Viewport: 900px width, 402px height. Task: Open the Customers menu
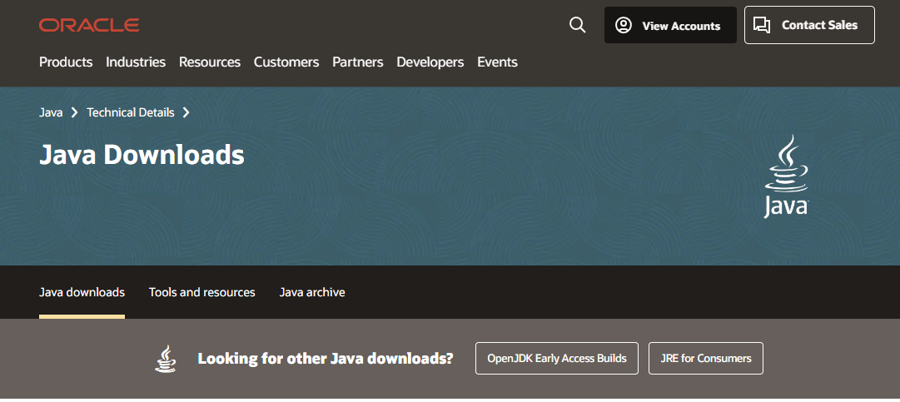tap(286, 62)
